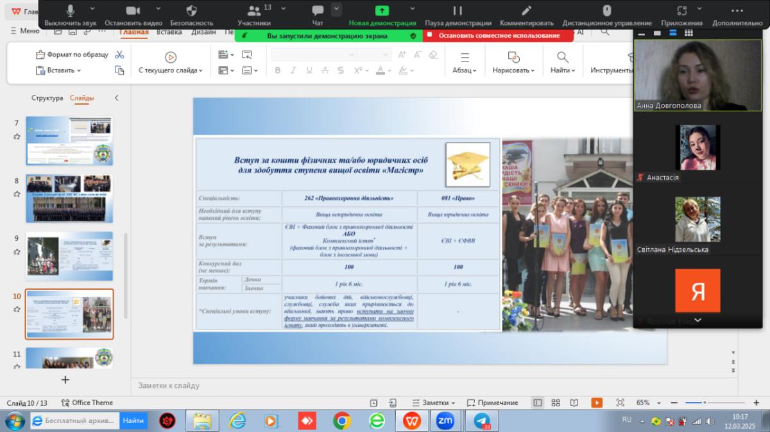
Task: Expand the Draw dropdown menu
Action: 513,70
